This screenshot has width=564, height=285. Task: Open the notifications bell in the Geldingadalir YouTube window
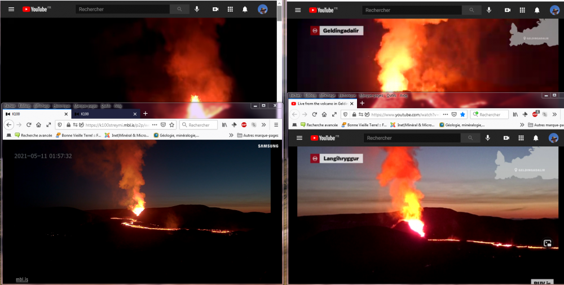click(x=536, y=10)
